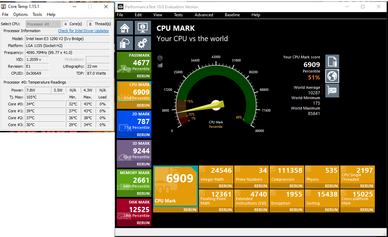Open Core Temp Tools menu

[37, 15]
